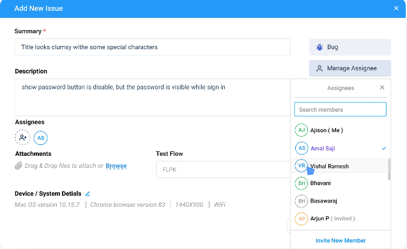
Task: Click the checkmark beside Amal Saji
Action: 384,148
